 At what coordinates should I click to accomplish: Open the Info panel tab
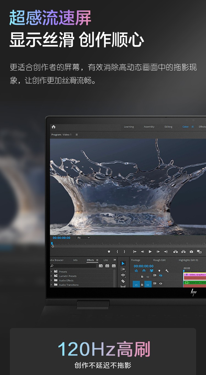tap(75, 260)
